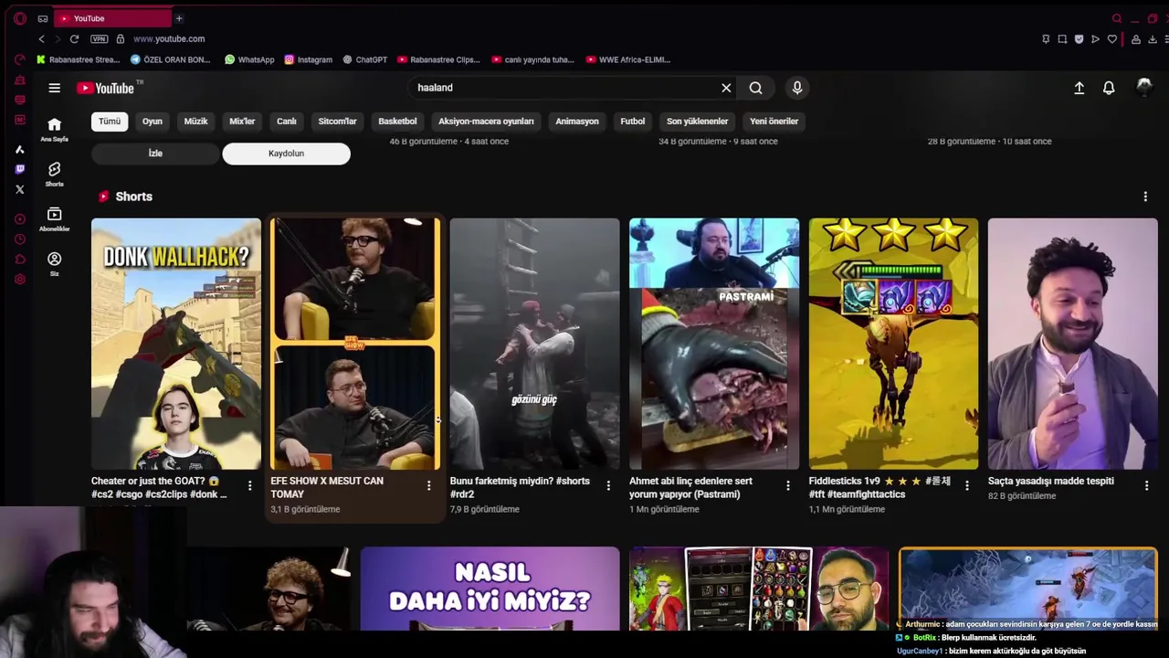Screen dimensions: 1169x658
Task: Open Opera sidebar settings gear
Action: (x=20, y=279)
